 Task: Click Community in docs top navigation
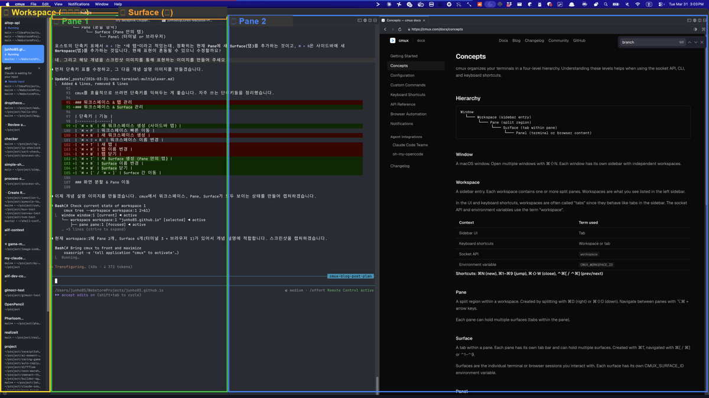558,41
